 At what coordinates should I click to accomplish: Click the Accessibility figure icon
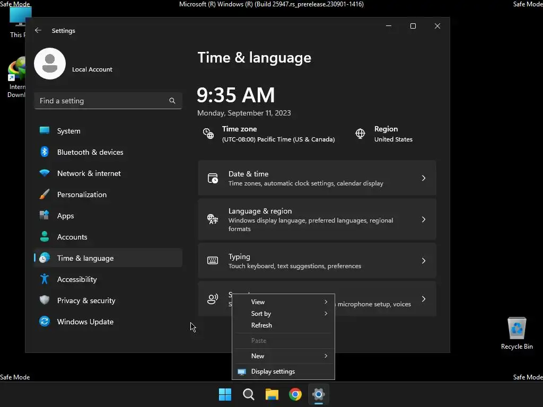(45, 279)
